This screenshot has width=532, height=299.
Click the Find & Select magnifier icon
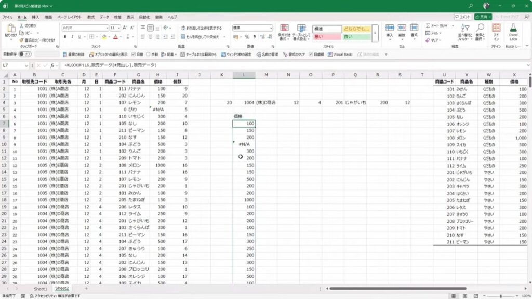coord(480,29)
